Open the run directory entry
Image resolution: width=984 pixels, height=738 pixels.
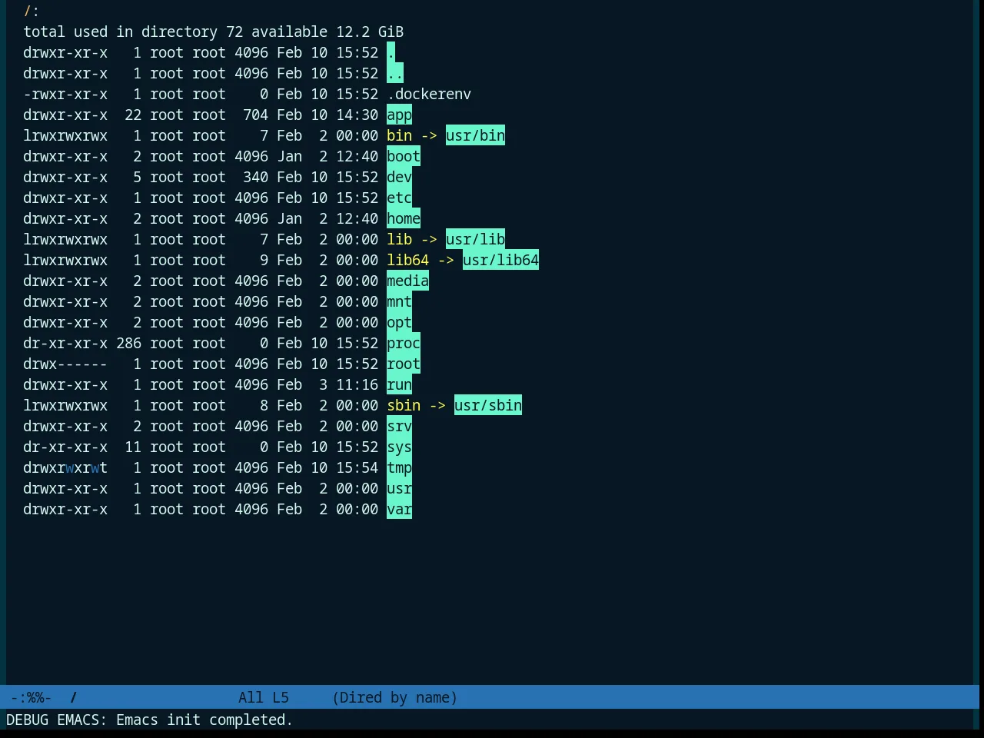[x=399, y=385]
